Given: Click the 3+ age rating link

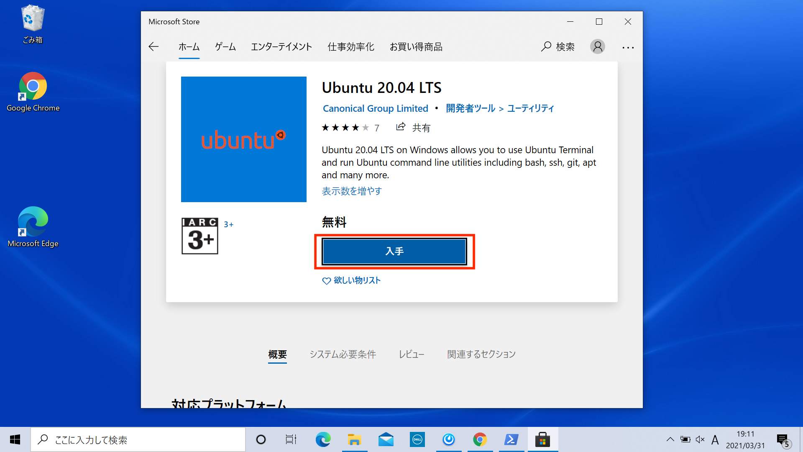Looking at the screenshot, I should tap(228, 225).
